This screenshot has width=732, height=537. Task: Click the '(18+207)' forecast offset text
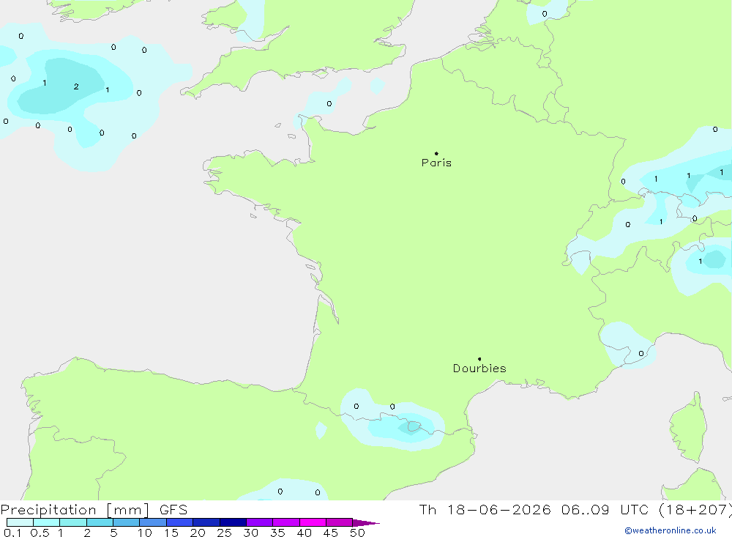click(x=695, y=510)
